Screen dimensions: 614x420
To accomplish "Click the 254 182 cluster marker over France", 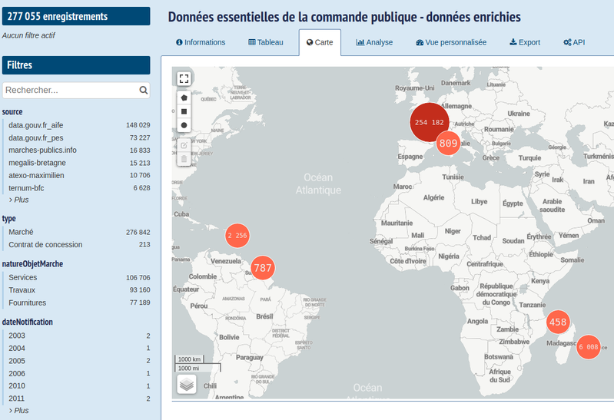I will click(x=429, y=122).
